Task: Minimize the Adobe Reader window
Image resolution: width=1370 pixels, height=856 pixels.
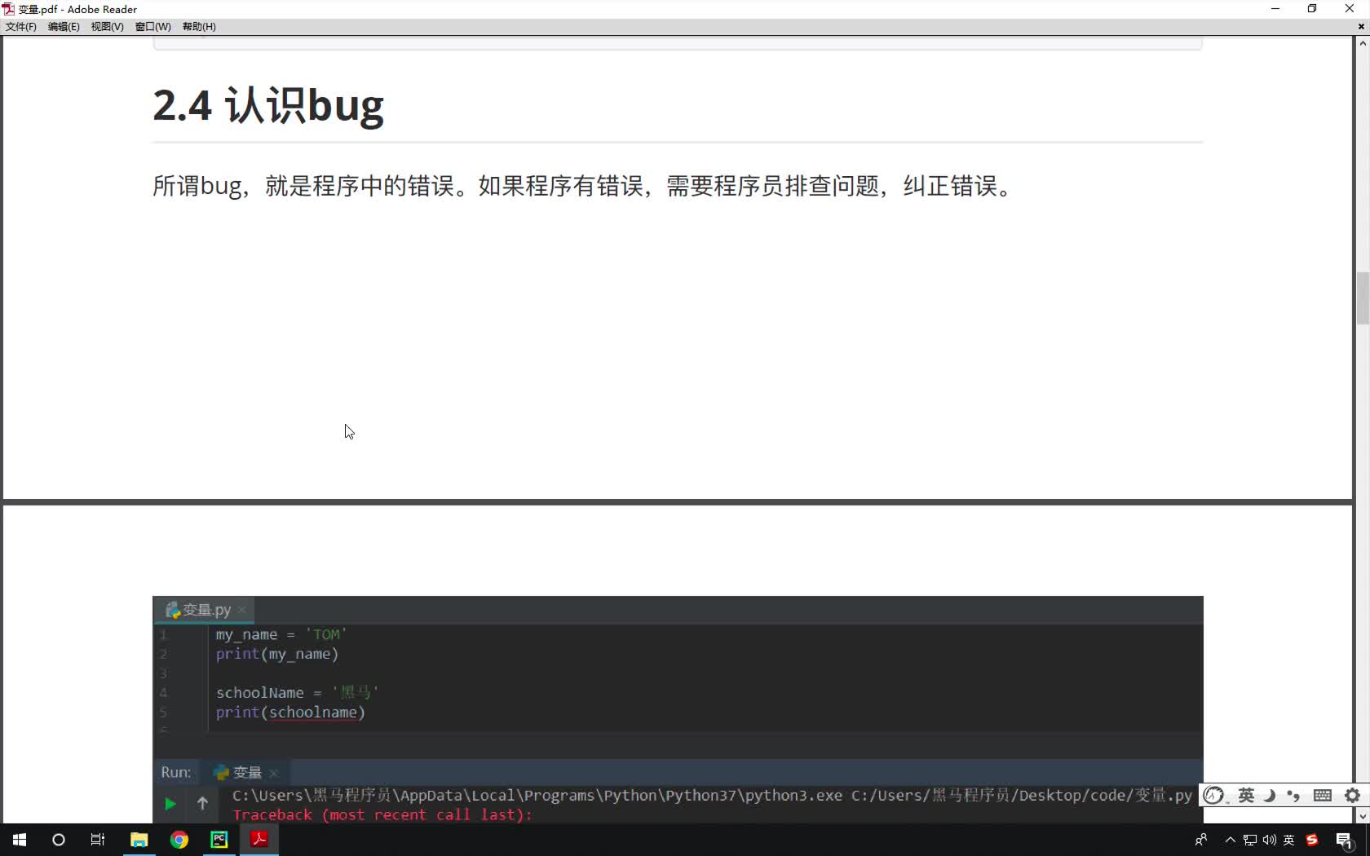Action: [1275, 9]
